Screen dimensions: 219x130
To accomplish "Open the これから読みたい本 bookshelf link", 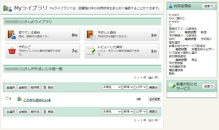I will [x=37, y=100].
